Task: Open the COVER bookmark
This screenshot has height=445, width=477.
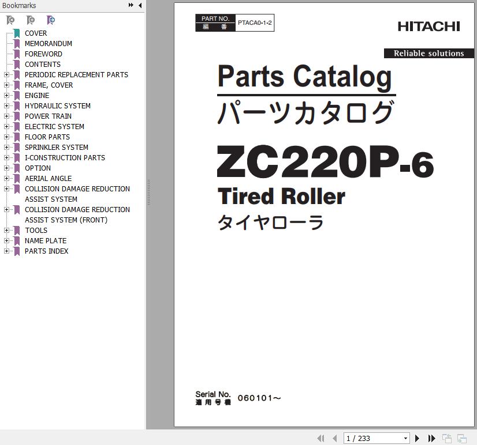Action: 36,33
